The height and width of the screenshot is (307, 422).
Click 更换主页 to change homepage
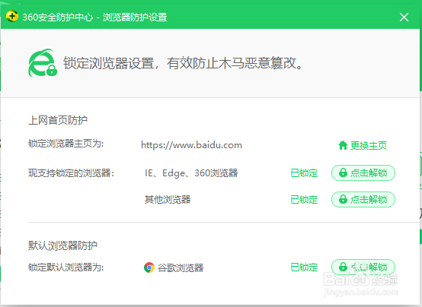(x=369, y=146)
